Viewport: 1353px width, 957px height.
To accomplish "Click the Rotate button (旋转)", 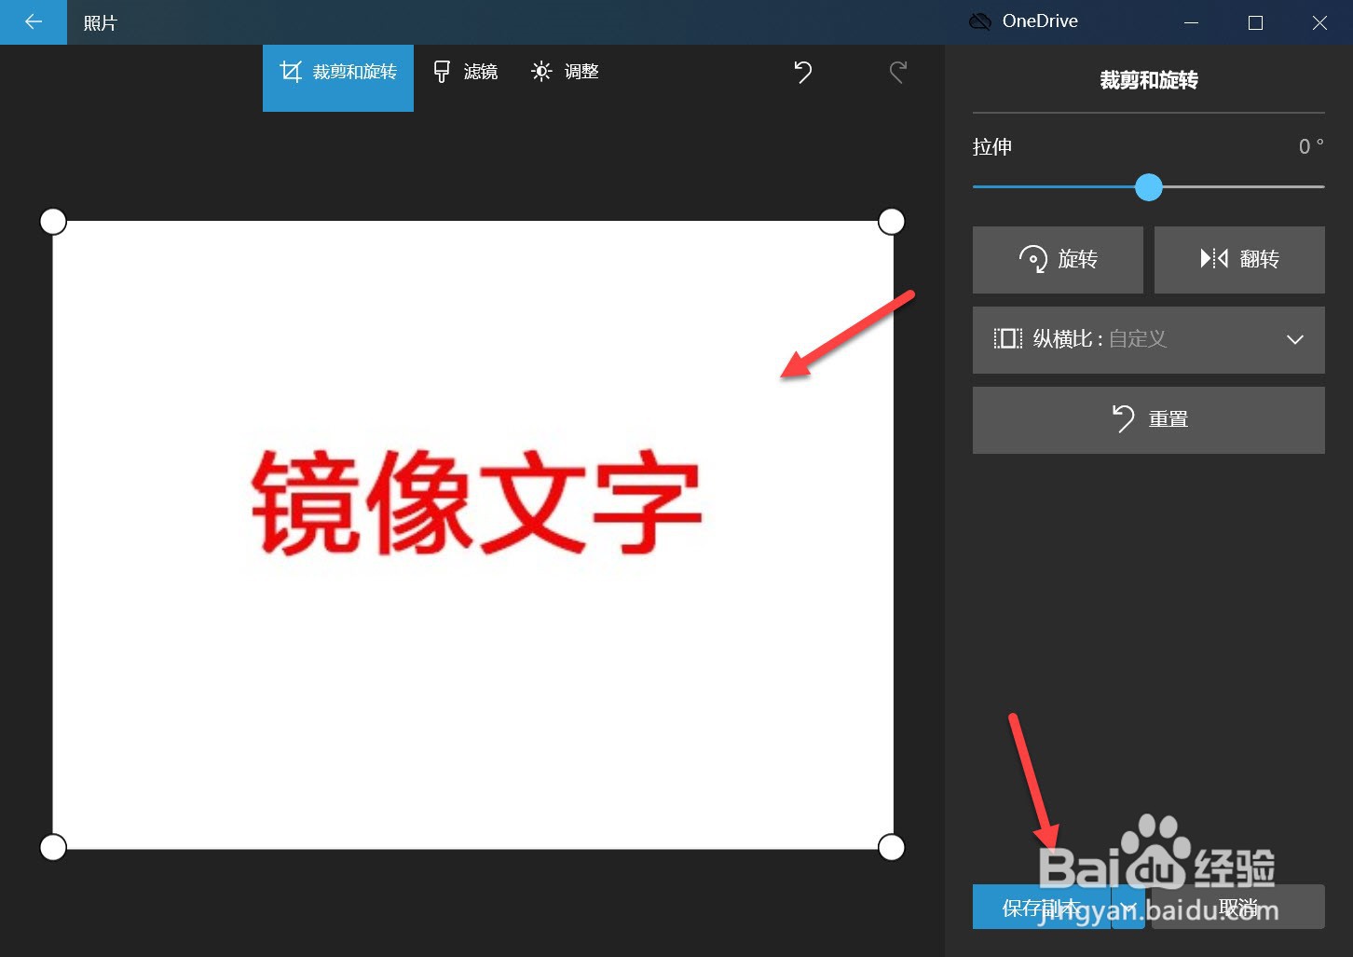I will point(1058,259).
